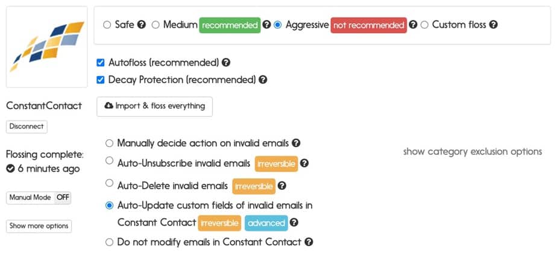This screenshot has width=557, height=255.
Task: Click Import & floss everything button
Action: tap(154, 106)
